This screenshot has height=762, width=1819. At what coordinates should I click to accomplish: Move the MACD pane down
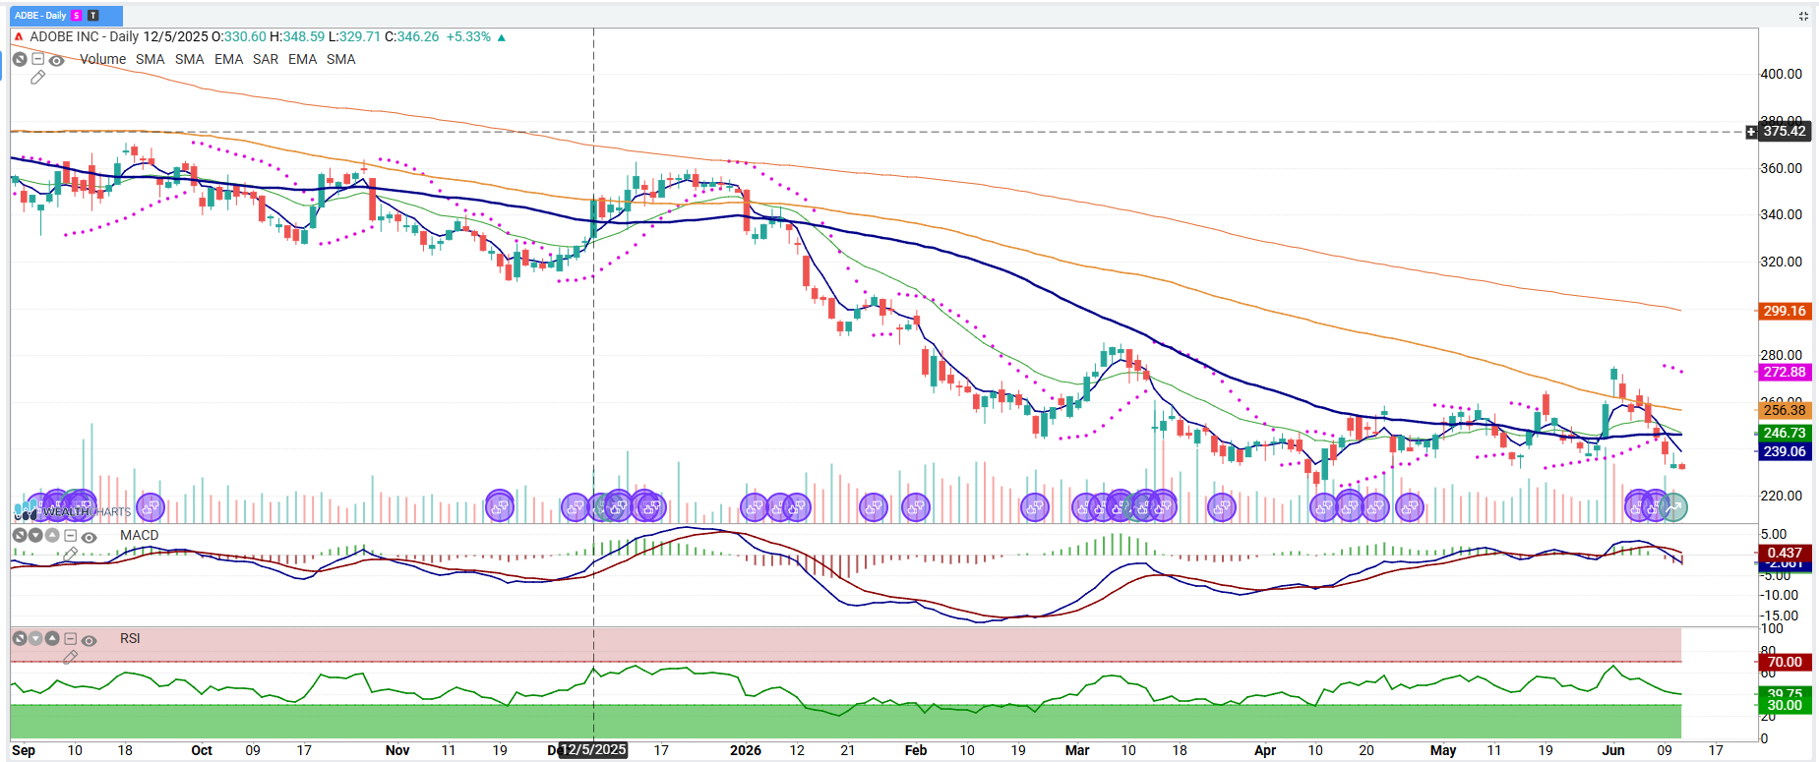pyautogui.click(x=35, y=535)
